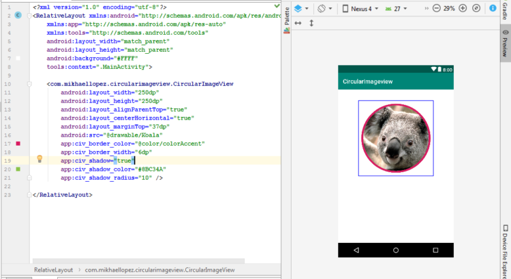Open the design surface layers dropdown

coord(303,9)
